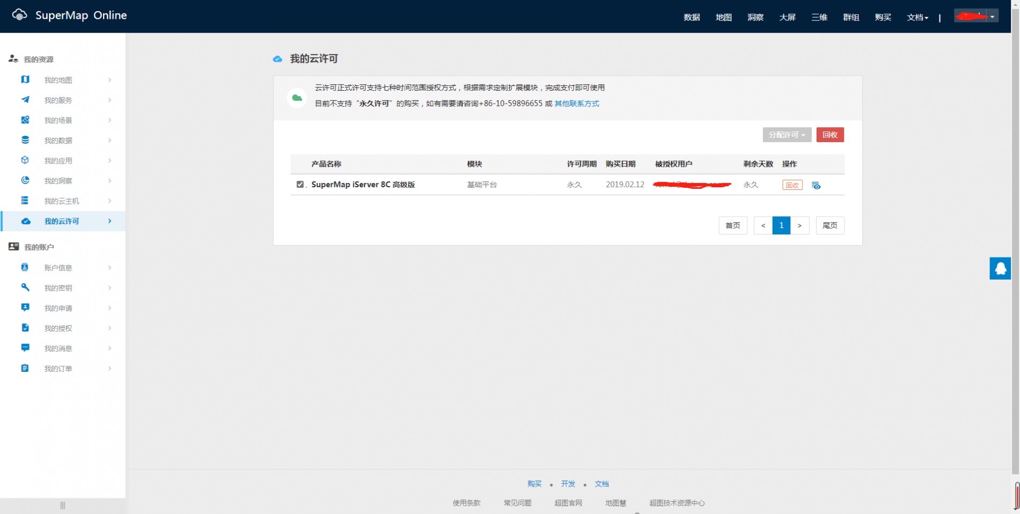Expand the 账户信息 chevron
The width and height of the screenshot is (1020, 514).
(110, 267)
